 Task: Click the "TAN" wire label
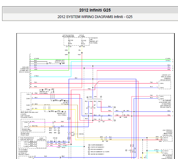110,139
